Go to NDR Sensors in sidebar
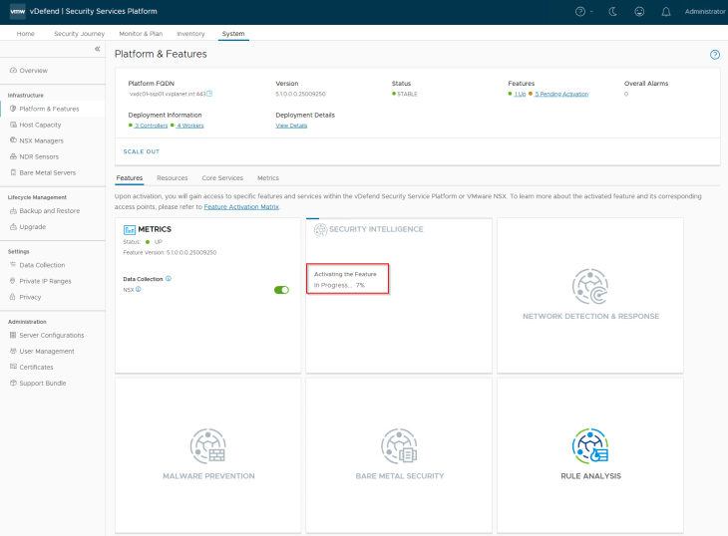 39,156
